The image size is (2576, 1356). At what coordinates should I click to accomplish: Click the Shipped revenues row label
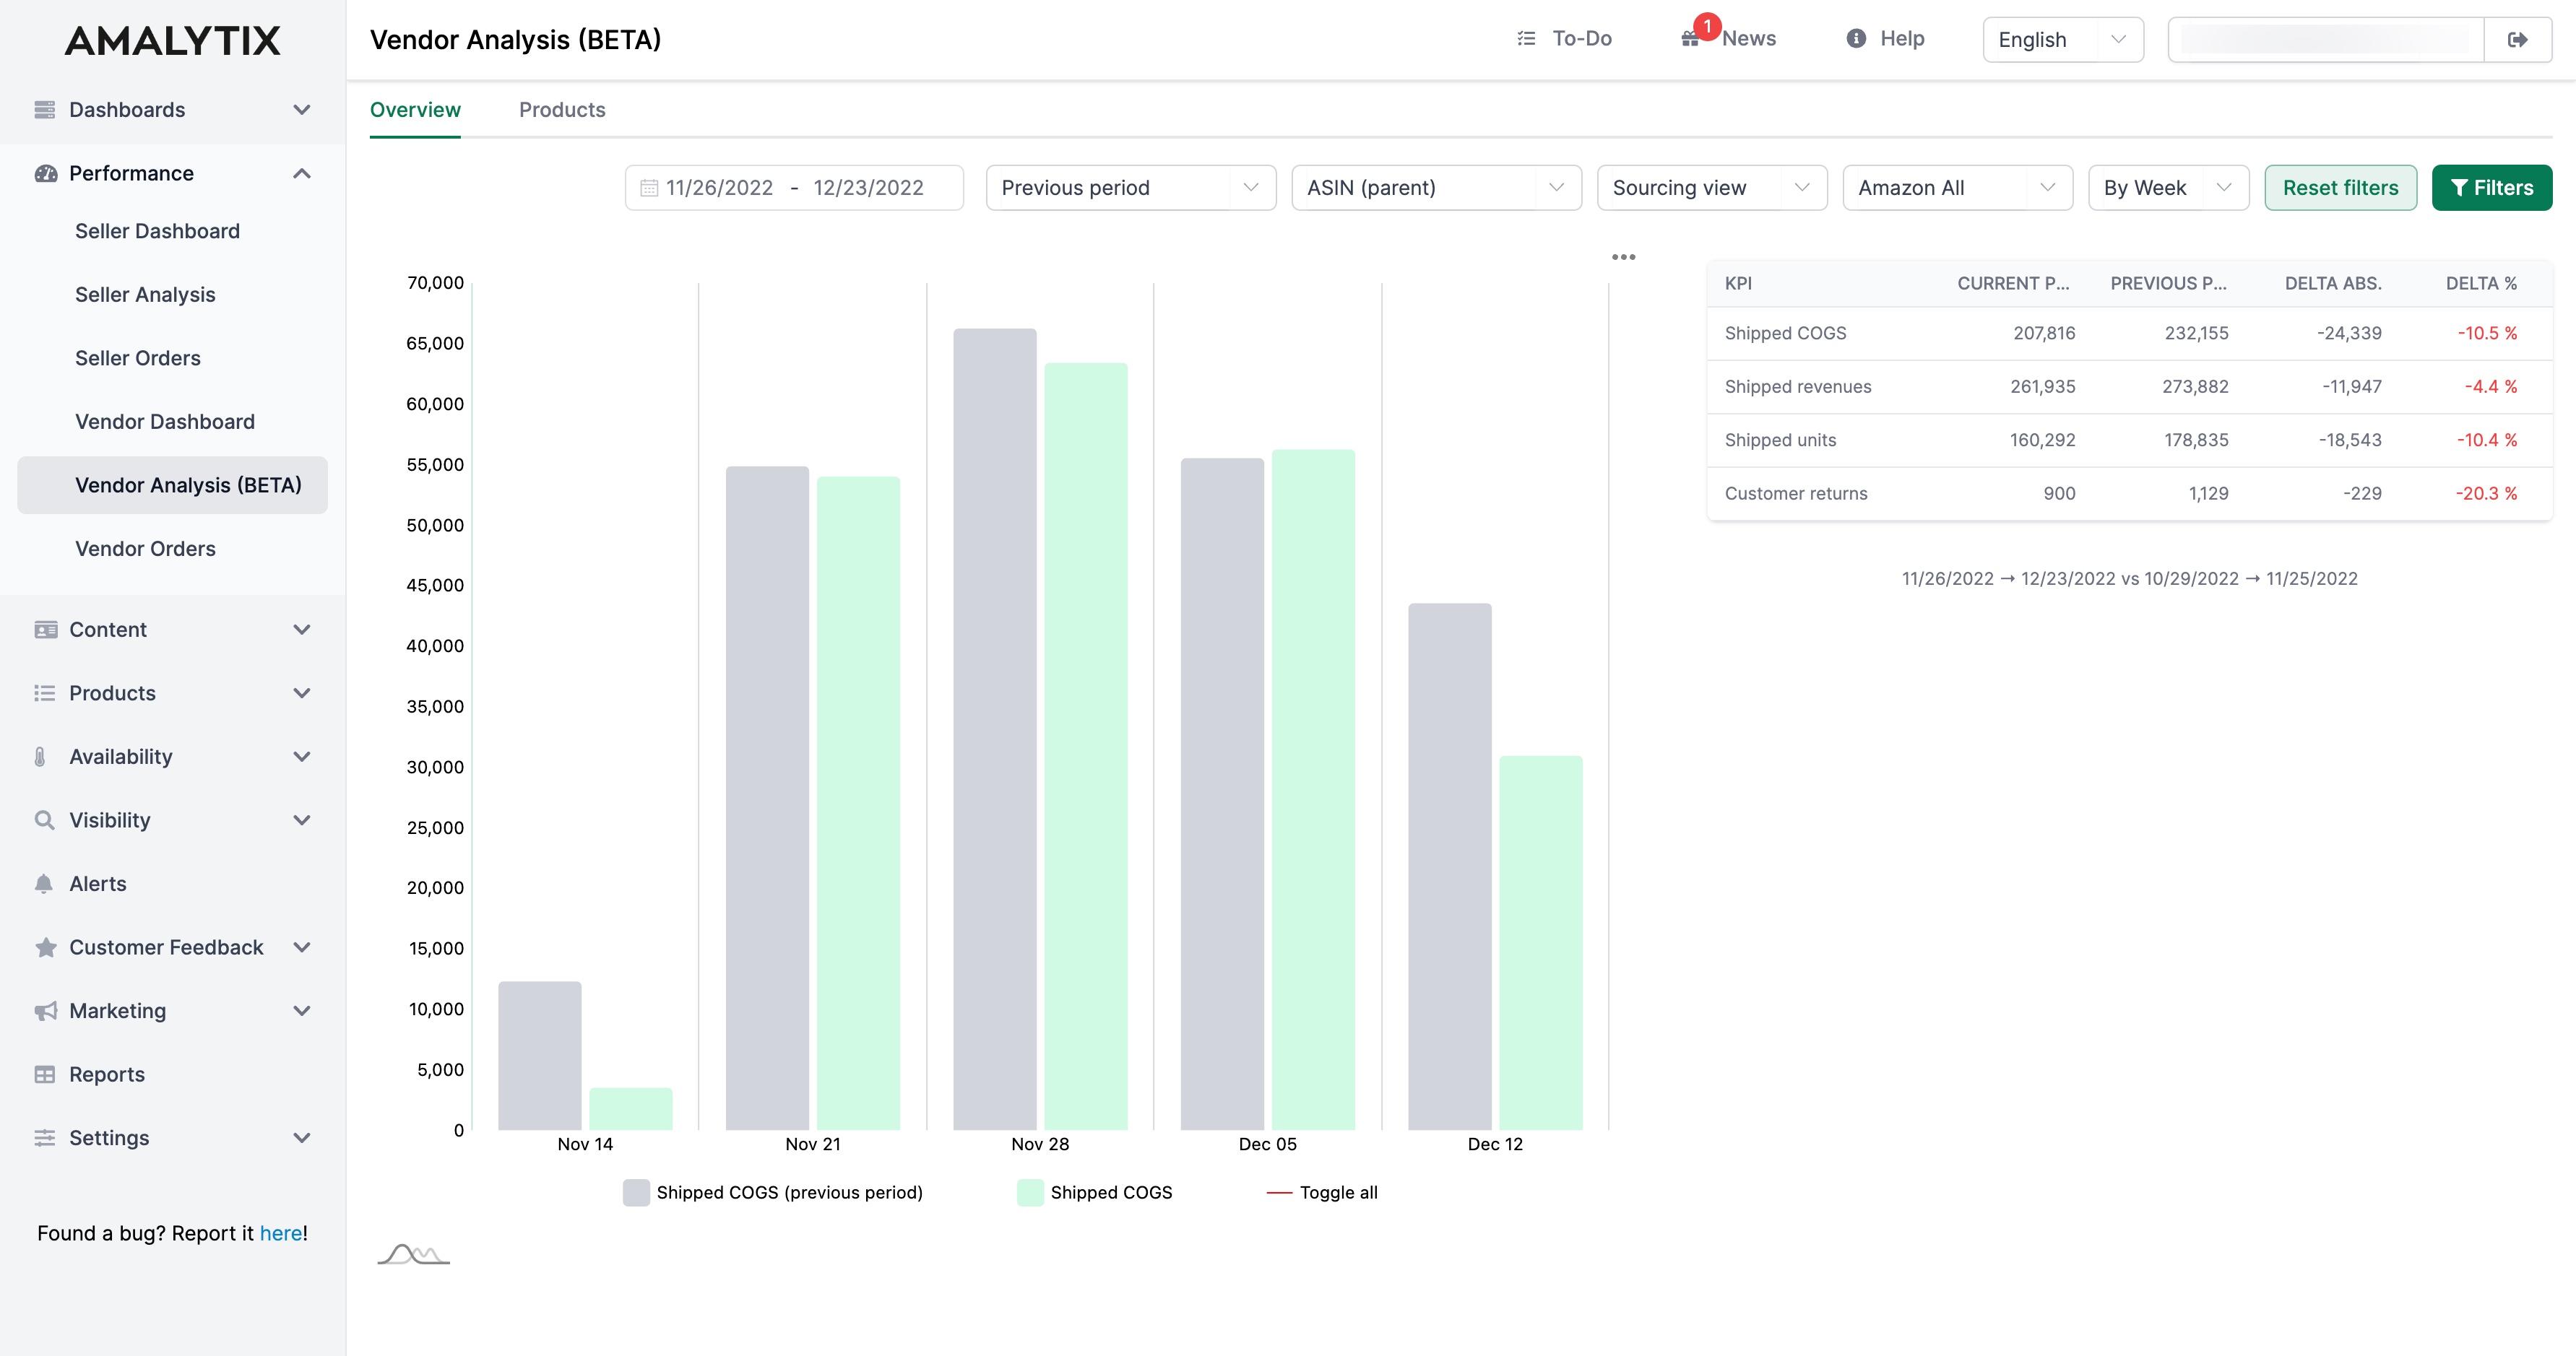click(1798, 387)
